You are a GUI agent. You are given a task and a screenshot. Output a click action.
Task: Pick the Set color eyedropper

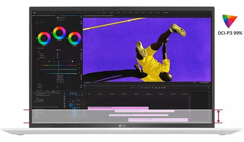[x=57, y=54]
